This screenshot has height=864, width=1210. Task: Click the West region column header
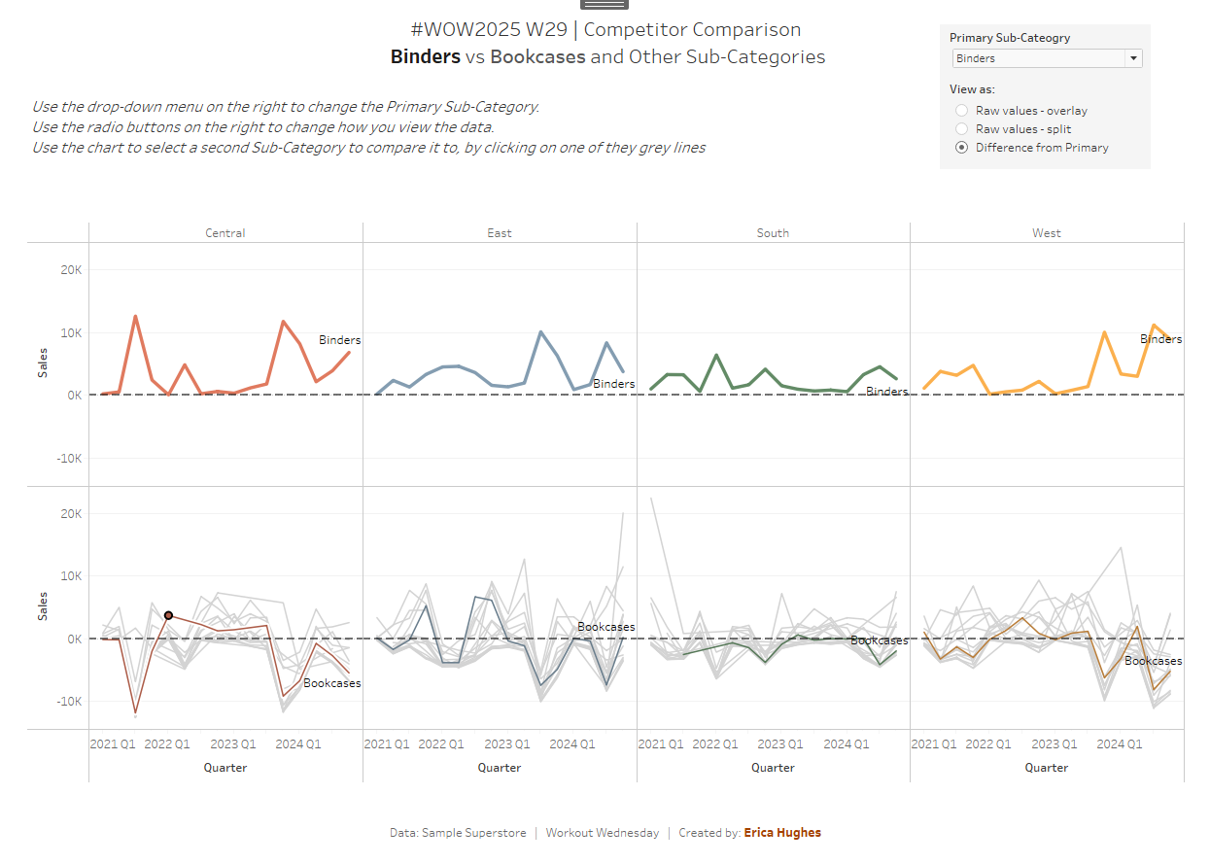(1047, 233)
